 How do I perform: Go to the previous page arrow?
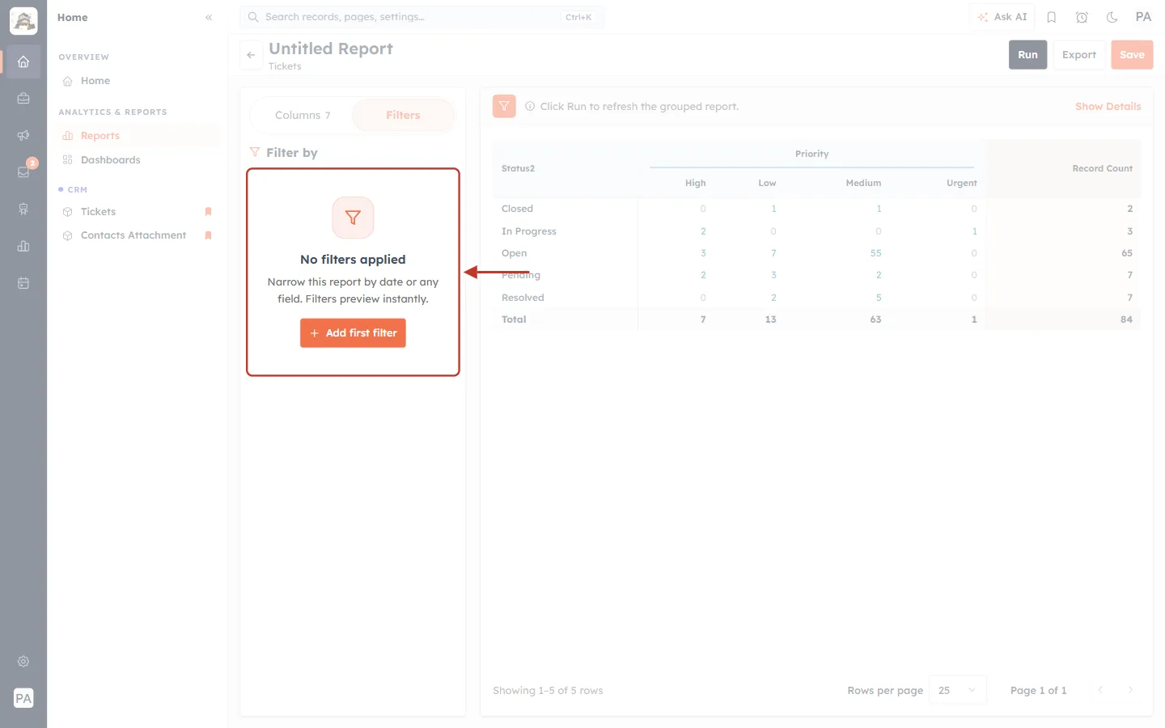click(1100, 690)
